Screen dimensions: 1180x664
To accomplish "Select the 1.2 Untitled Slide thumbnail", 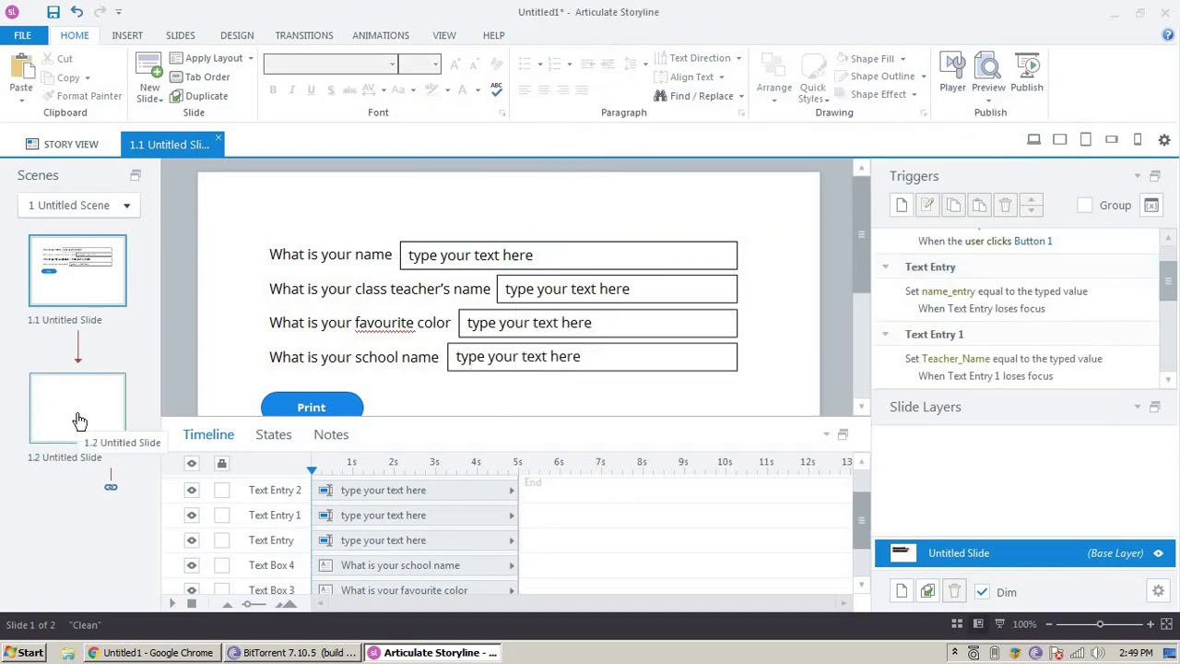I will click(77, 408).
